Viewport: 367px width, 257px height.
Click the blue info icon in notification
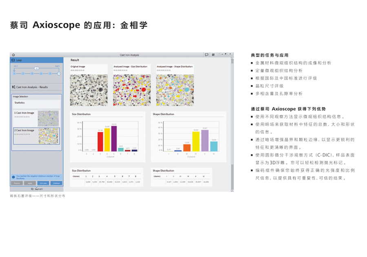(13, 177)
